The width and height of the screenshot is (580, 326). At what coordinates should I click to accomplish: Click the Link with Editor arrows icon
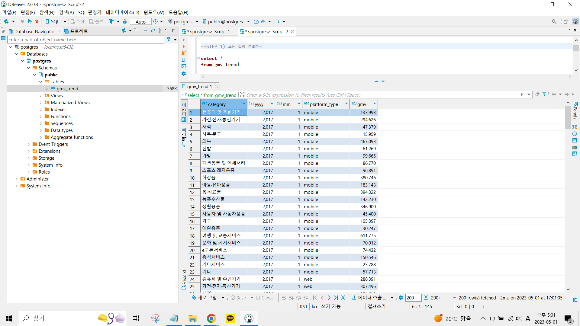pyautogui.click(x=153, y=31)
